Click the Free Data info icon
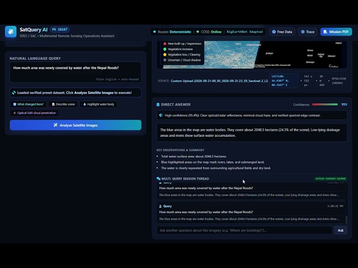Image resolution: width=358 pixels, height=268 pixels. 274,32
